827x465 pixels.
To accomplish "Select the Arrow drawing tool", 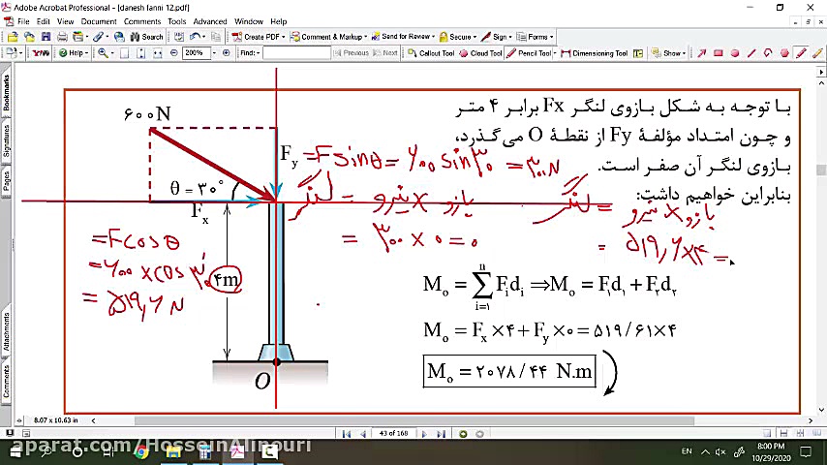I will click(701, 53).
